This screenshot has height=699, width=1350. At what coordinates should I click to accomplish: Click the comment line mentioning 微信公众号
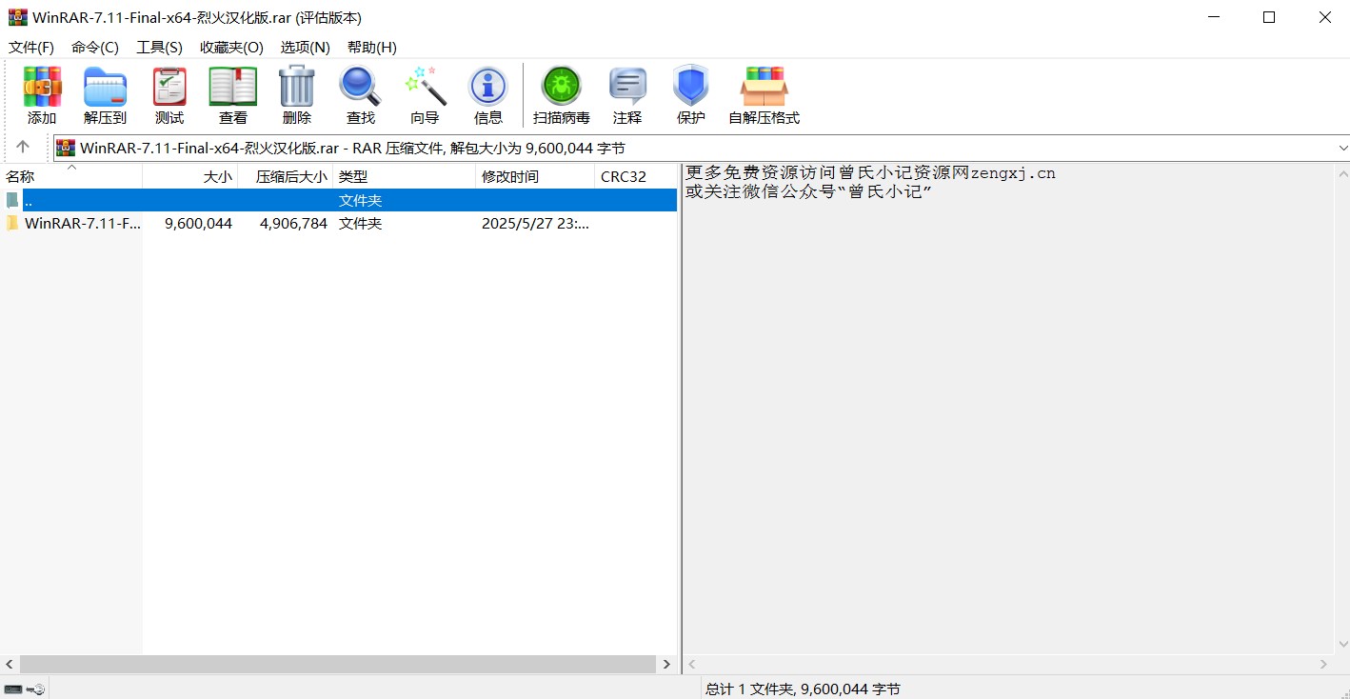pos(808,190)
